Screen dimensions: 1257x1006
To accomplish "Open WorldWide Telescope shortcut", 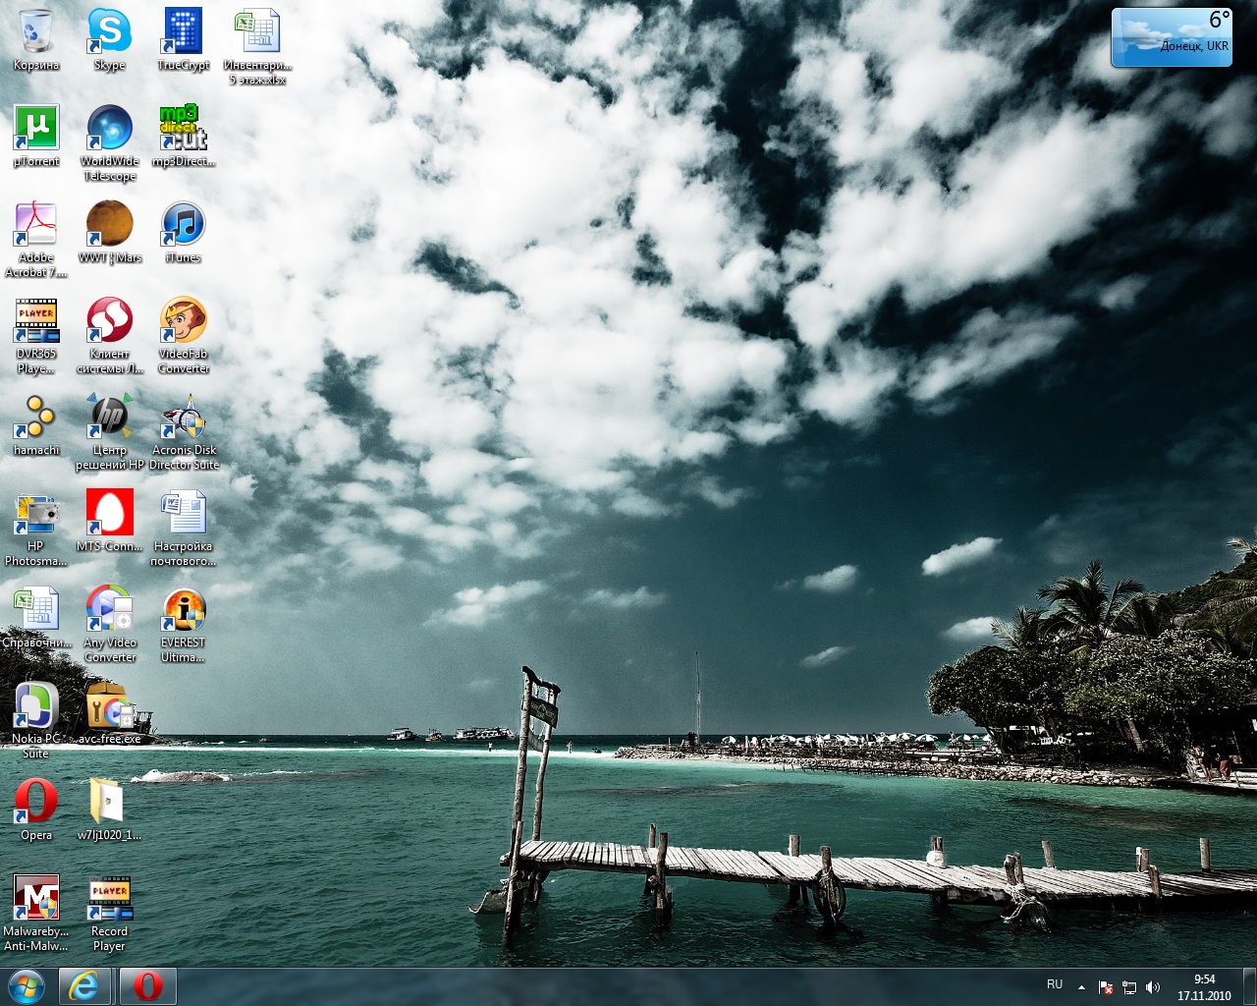I will click(109, 143).
